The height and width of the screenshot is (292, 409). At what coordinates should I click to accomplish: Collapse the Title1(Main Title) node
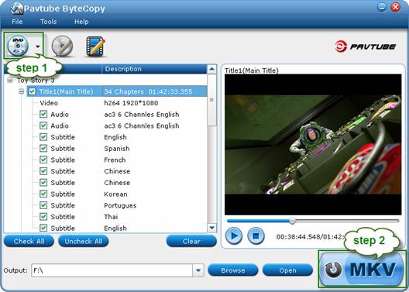pyautogui.click(x=22, y=91)
